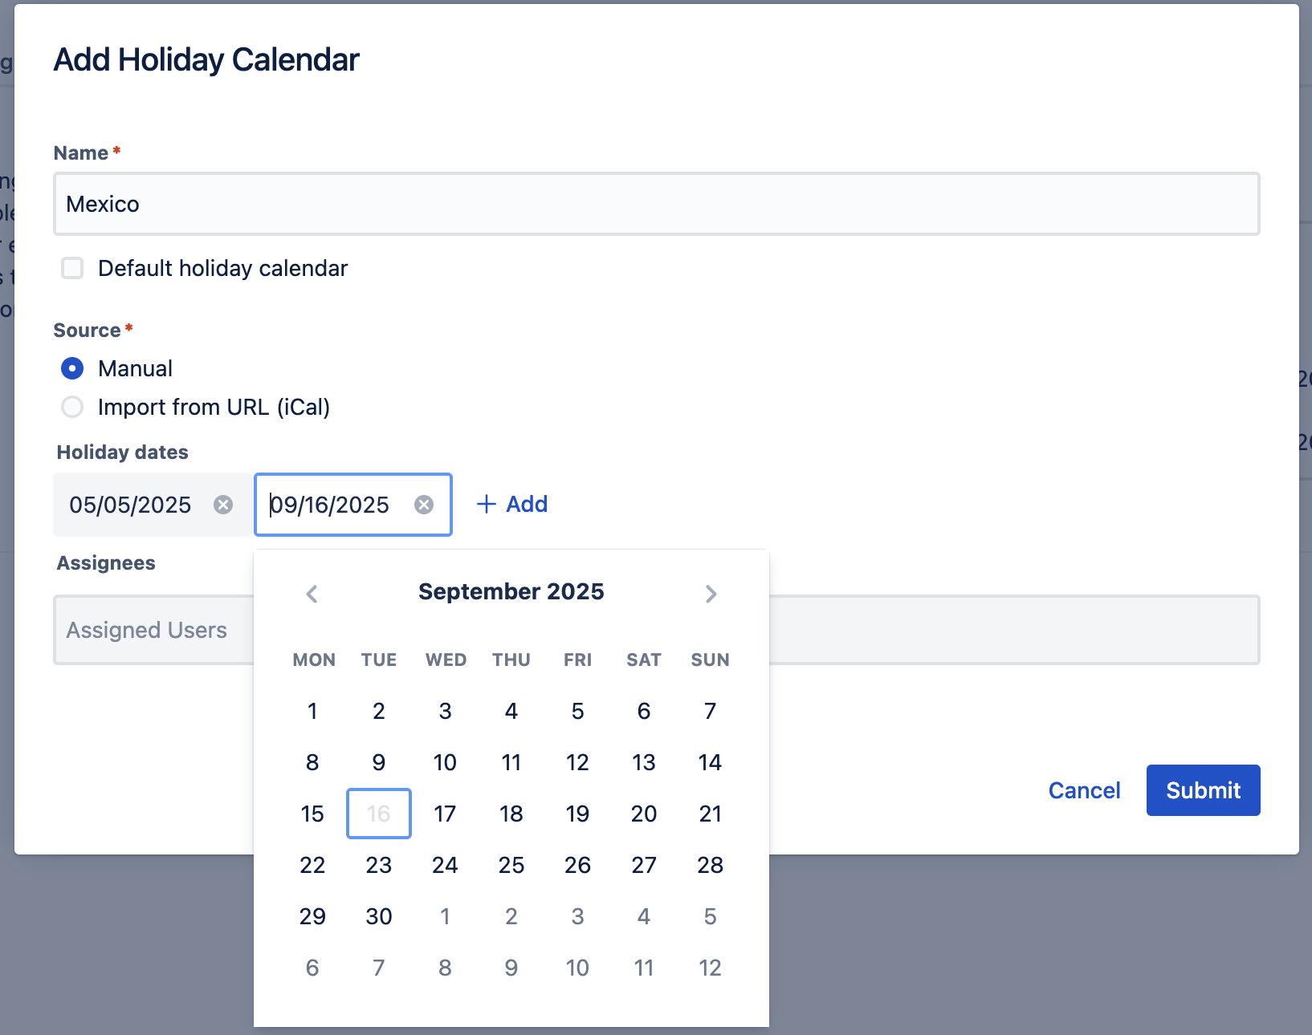This screenshot has height=1035, width=1312.
Task: Focus the 09/16/2025 date input
Action: click(337, 505)
